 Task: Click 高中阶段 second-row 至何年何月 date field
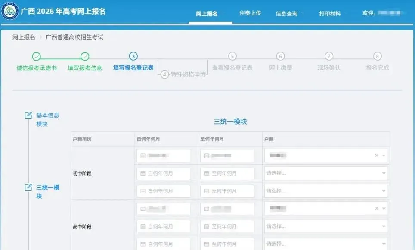(227, 226)
